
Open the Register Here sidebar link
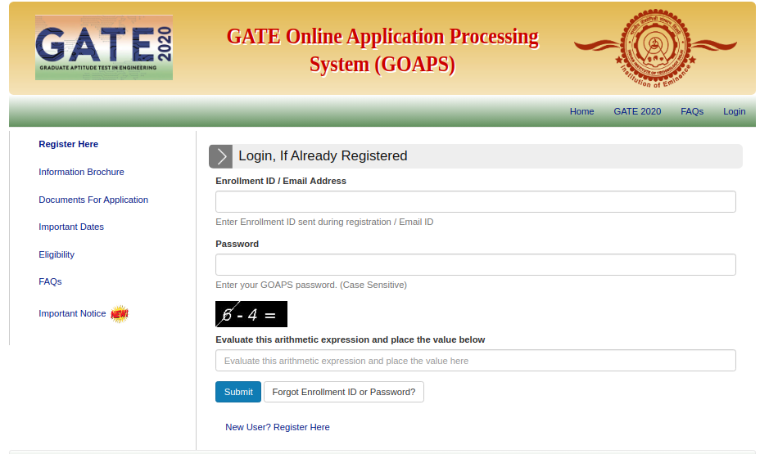69,144
